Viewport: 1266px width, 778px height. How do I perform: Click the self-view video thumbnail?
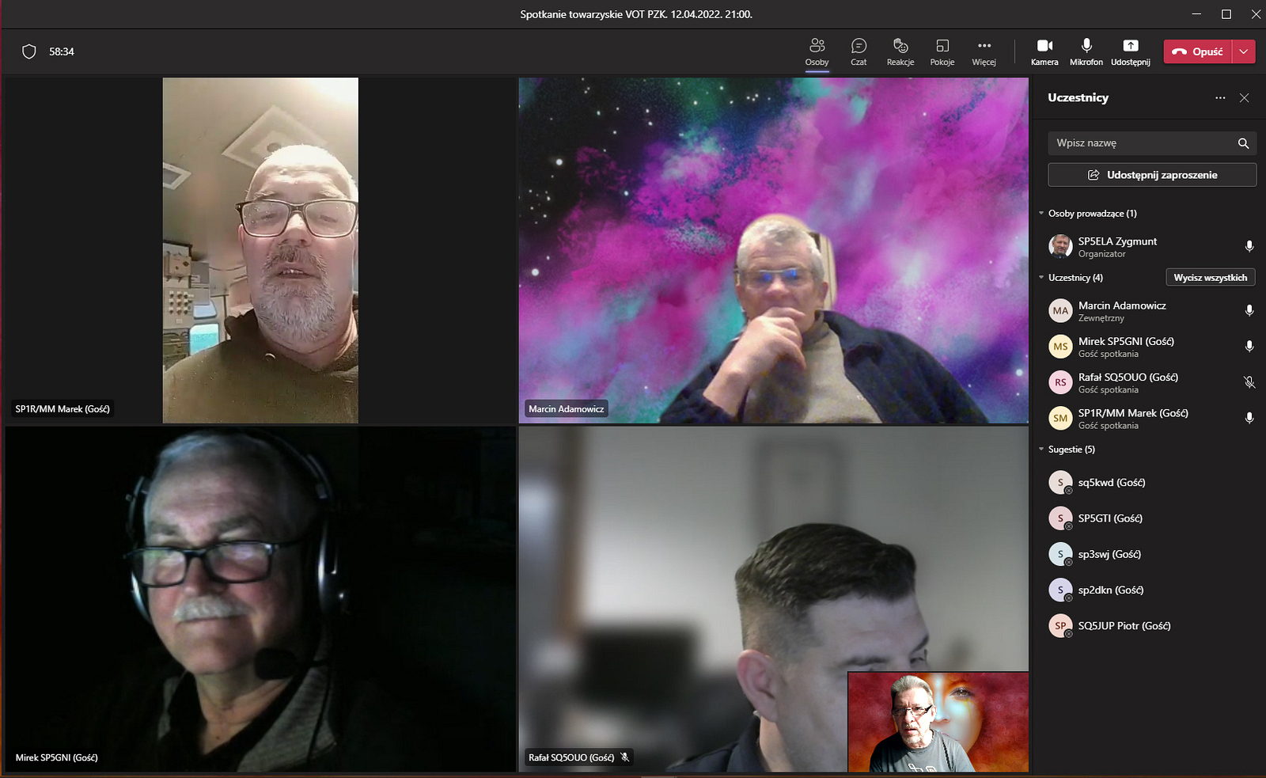coord(938,722)
